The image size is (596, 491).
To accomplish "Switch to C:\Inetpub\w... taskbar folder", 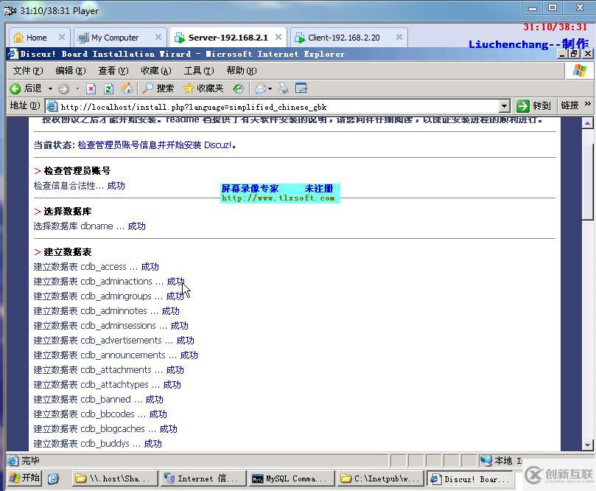I will (x=379, y=478).
